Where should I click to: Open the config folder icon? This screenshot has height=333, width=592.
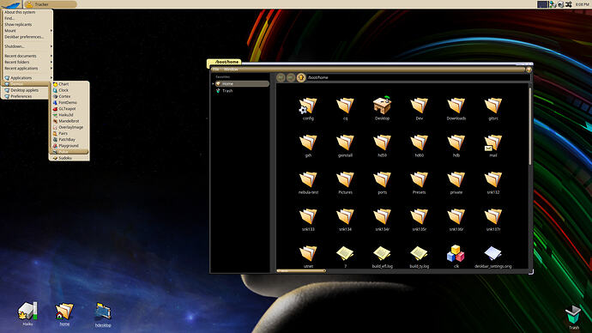[x=308, y=106]
